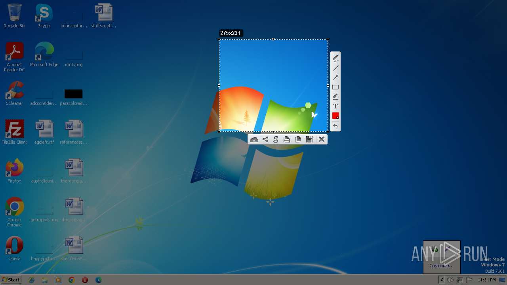Launch Internet Explorer from taskbar
This screenshot has width=507, height=285.
[x=32, y=280]
